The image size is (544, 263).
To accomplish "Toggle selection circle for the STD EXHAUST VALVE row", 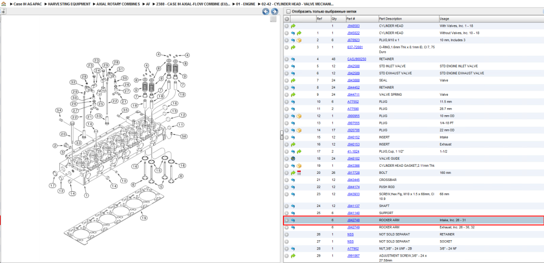I will tap(287, 73).
